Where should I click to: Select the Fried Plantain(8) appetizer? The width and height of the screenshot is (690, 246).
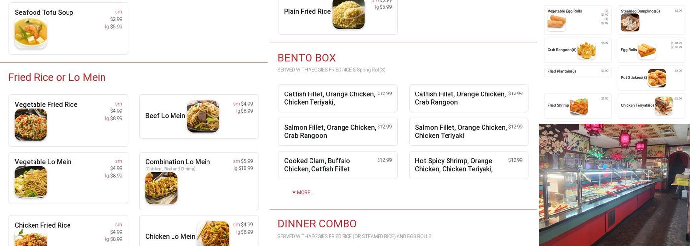(561, 71)
